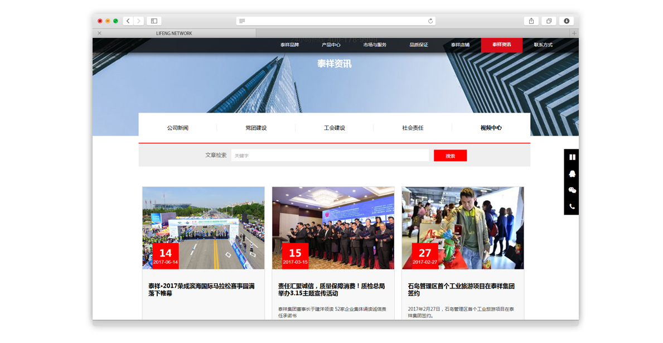Open the browser downloads button
Viewport: 663px width, 343px height.
pos(567,21)
